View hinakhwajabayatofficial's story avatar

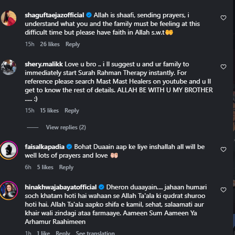coord(9,190)
